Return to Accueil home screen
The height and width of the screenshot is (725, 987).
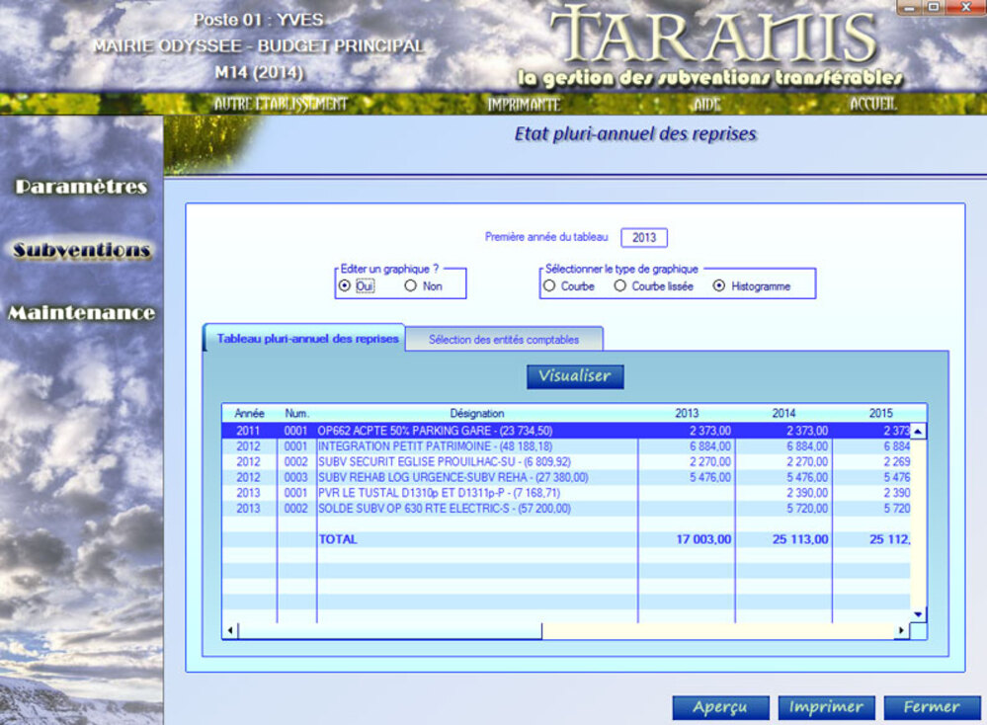(872, 104)
